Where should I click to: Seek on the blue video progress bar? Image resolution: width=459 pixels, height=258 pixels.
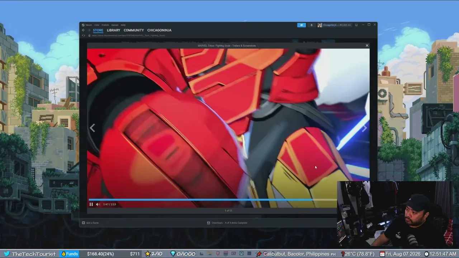click(x=213, y=200)
